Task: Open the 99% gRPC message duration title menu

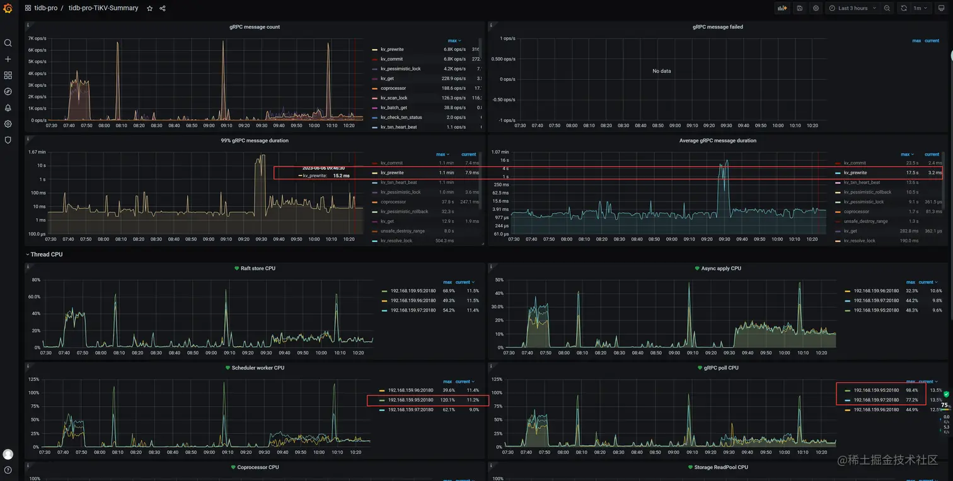Action: click(255, 140)
